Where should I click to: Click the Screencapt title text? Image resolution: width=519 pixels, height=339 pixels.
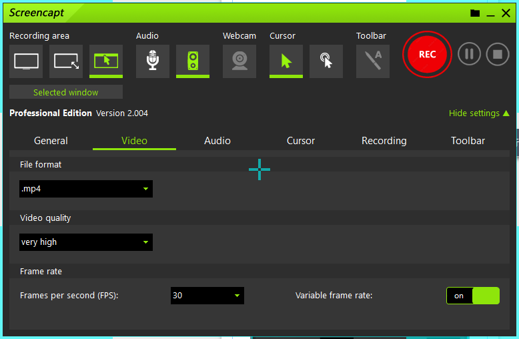(37, 13)
